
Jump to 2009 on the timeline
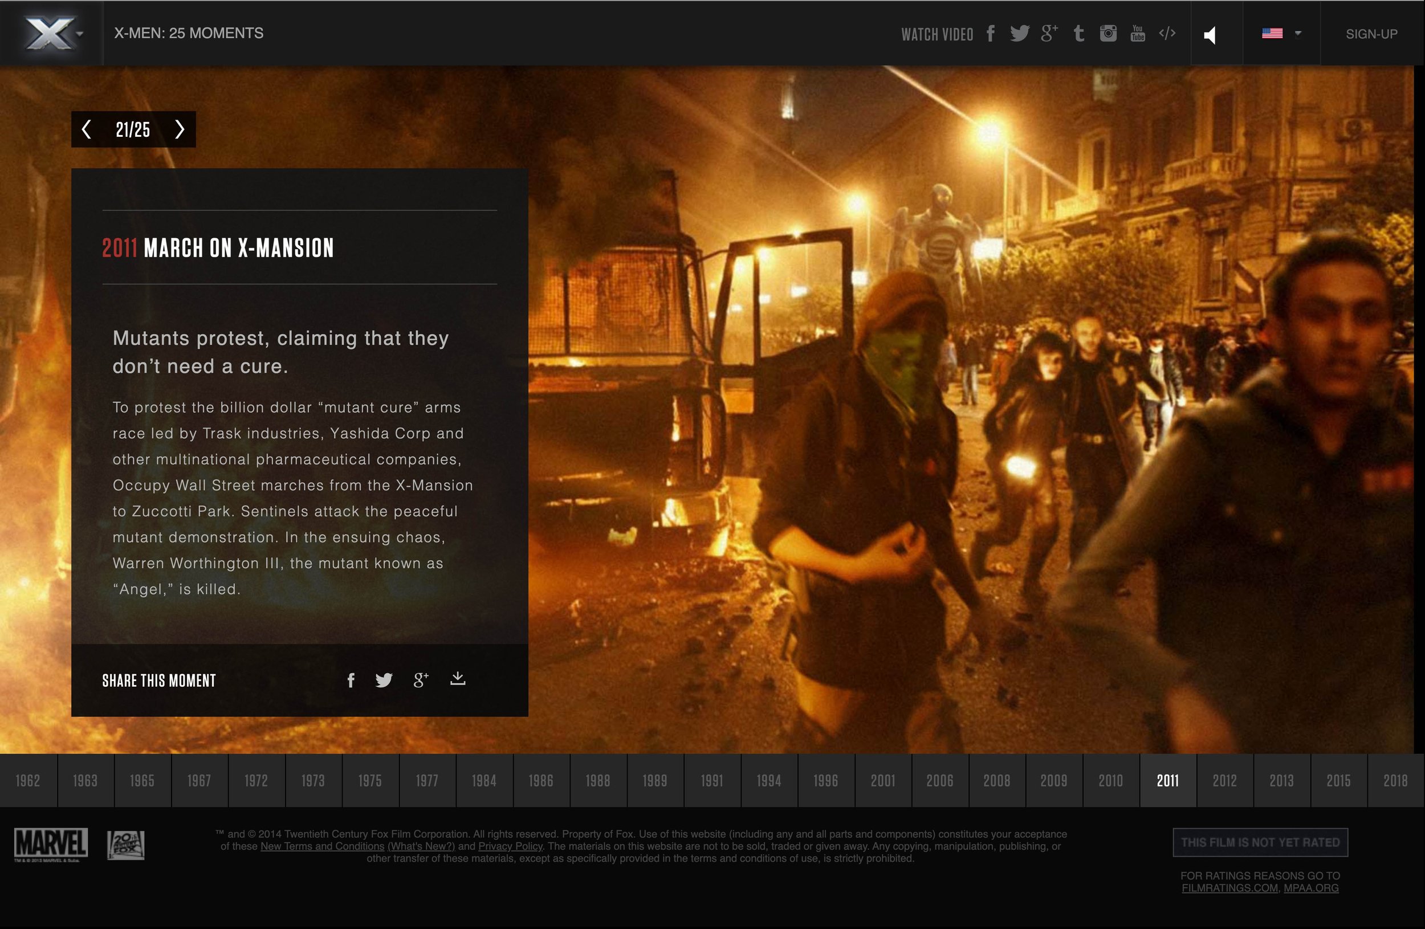pos(1054,781)
